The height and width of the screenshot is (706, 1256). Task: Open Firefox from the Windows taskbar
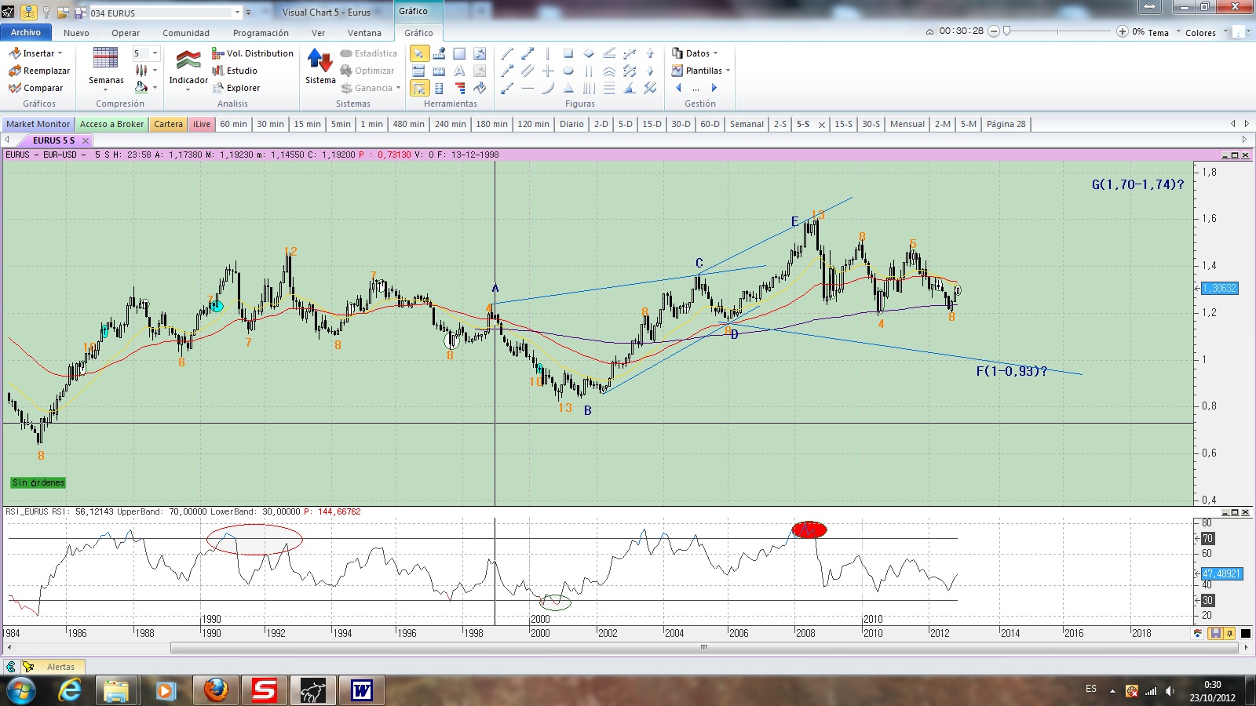[215, 690]
